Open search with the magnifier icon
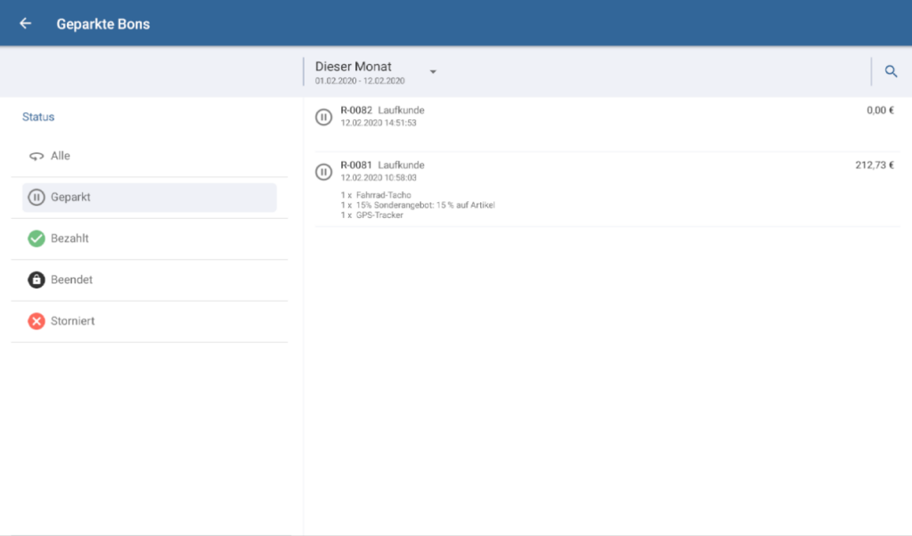This screenshot has width=912, height=536. 891,71
